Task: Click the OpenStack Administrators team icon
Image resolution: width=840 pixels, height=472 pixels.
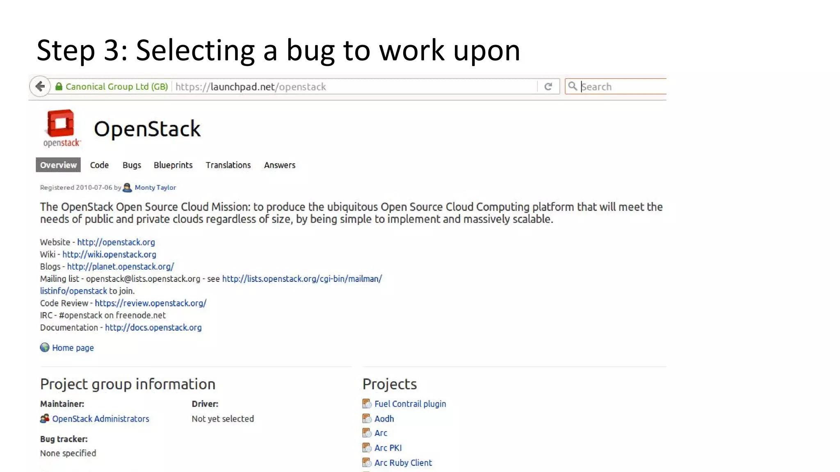Action: [45, 419]
